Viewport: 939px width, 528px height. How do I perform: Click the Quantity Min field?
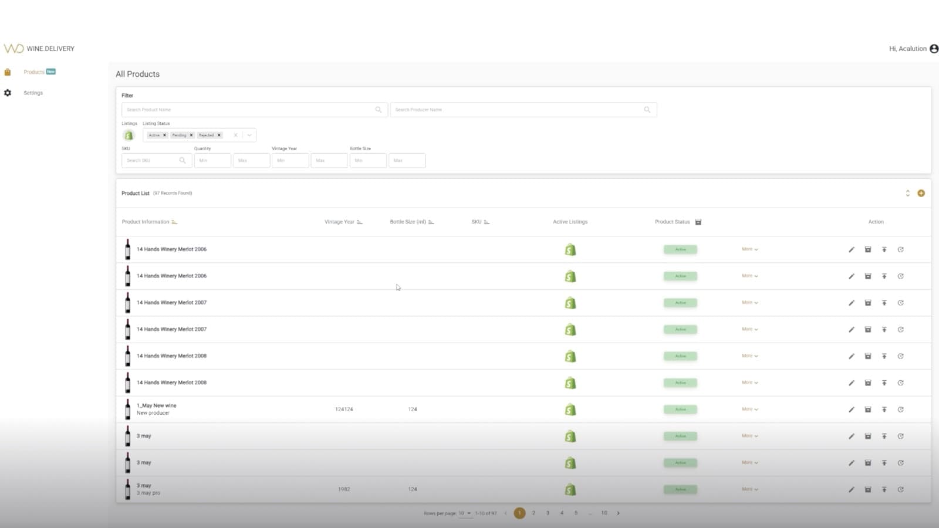[212, 160]
